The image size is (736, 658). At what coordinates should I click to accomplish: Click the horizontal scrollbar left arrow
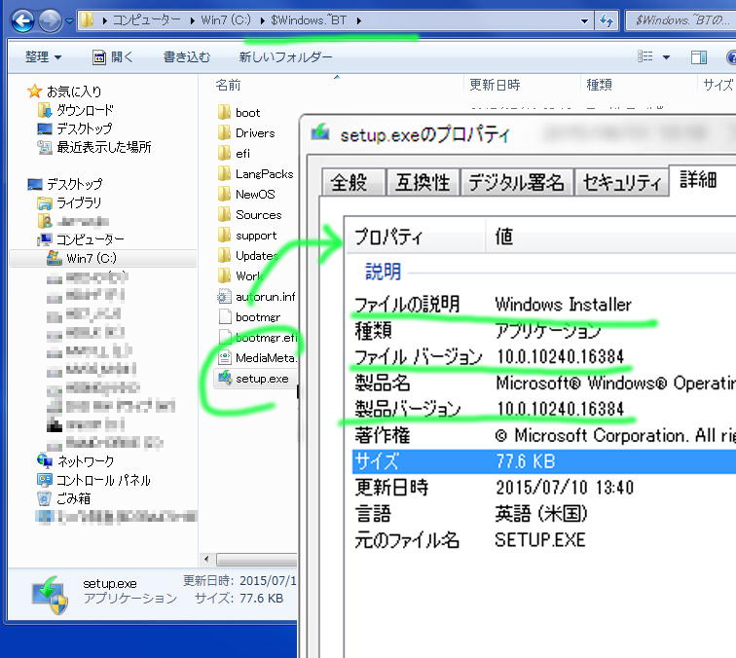207,560
